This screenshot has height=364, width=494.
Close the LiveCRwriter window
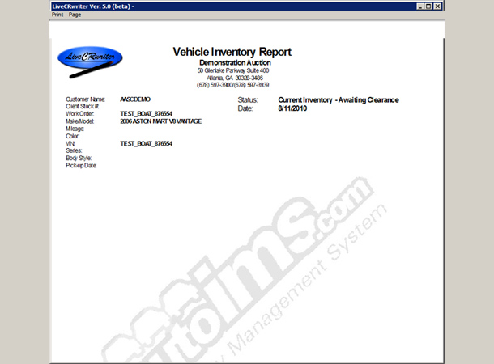(x=437, y=6)
